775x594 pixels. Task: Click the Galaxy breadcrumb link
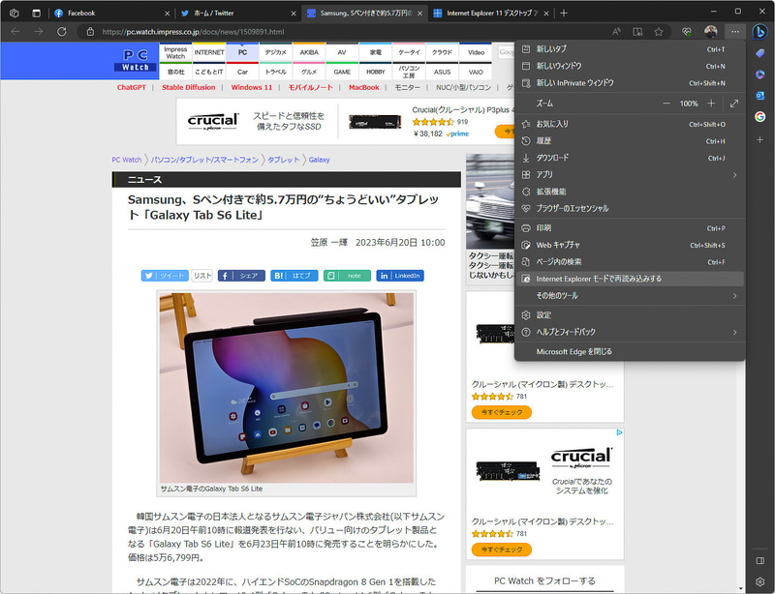pos(320,160)
